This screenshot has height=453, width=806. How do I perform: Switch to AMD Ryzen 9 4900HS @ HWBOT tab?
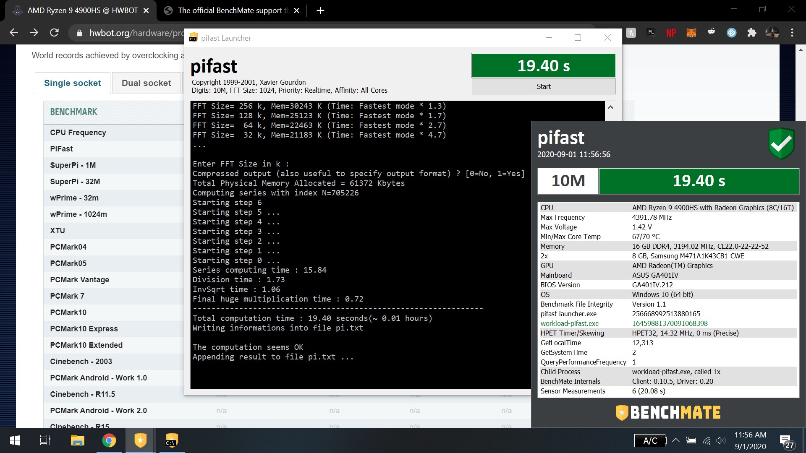point(80,10)
